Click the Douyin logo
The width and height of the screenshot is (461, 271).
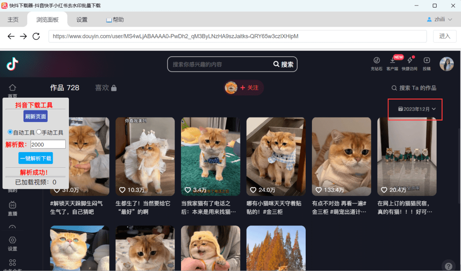[12, 64]
